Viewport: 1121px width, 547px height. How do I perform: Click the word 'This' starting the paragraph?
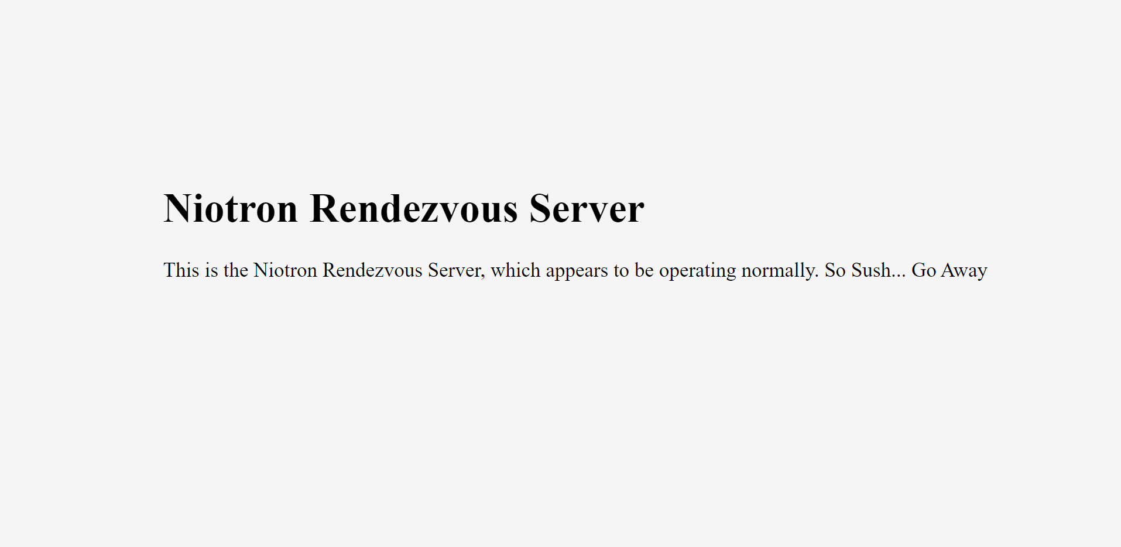coord(181,270)
